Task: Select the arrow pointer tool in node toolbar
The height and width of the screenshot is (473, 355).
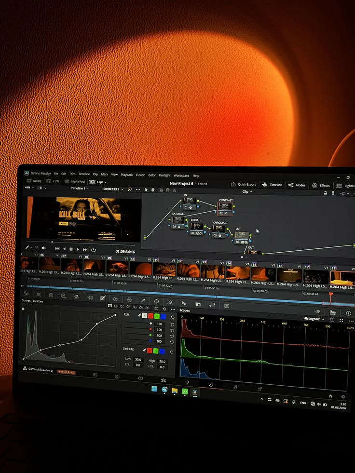Action: coord(147,190)
